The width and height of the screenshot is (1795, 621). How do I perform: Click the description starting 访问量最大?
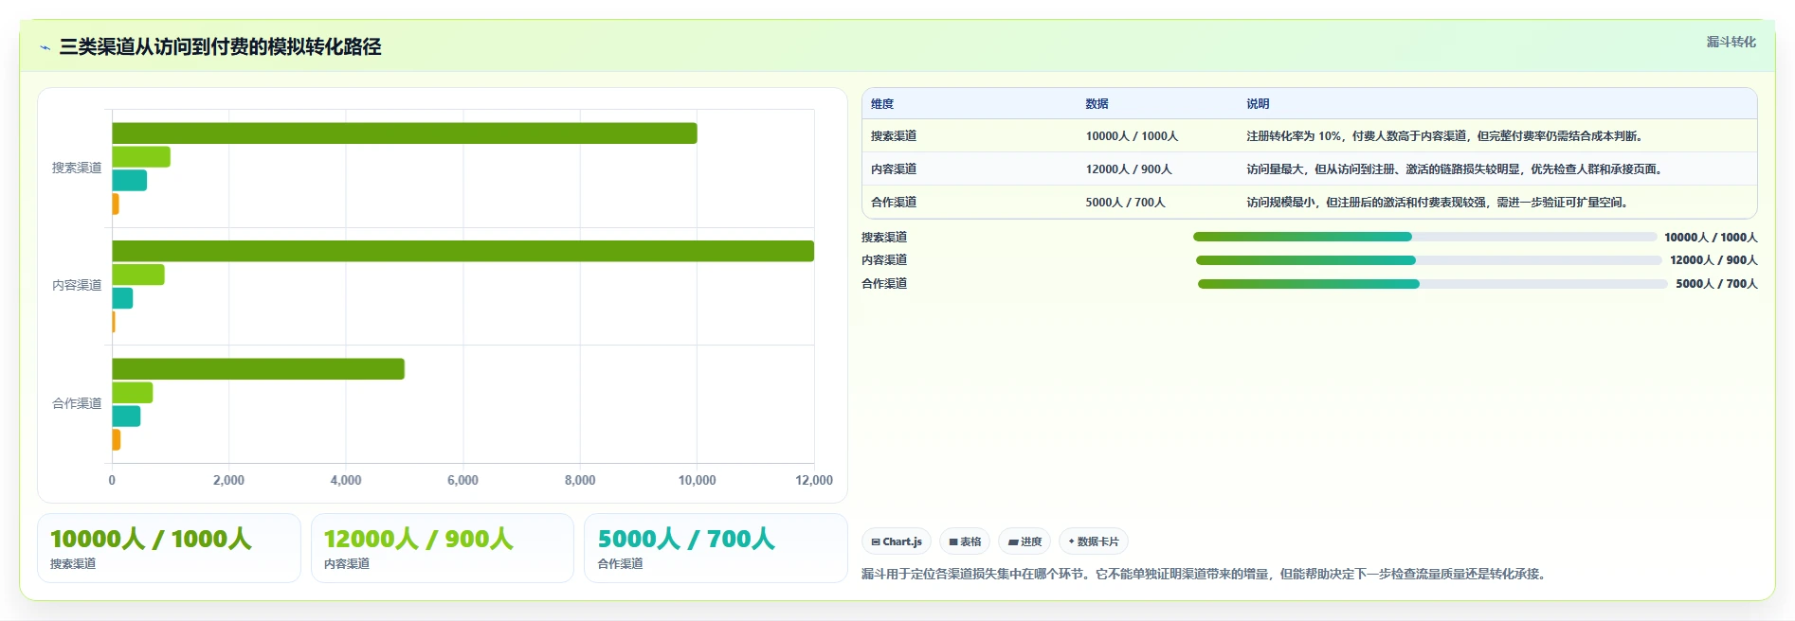(1457, 169)
